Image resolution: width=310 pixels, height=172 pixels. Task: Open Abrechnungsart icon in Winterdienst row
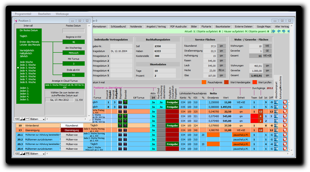click(276, 126)
